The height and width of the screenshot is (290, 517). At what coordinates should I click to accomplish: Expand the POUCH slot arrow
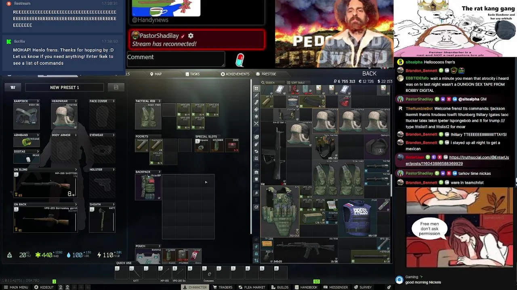tap(159, 246)
